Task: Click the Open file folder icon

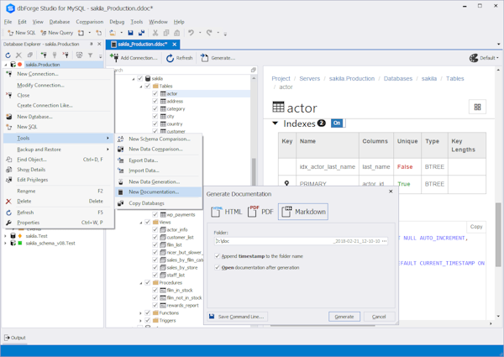Action: tap(113, 33)
